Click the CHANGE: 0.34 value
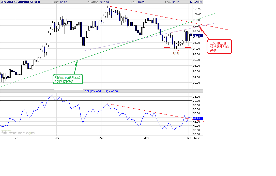The width and height of the screenshot is (276, 176). [x=98, y=2]
